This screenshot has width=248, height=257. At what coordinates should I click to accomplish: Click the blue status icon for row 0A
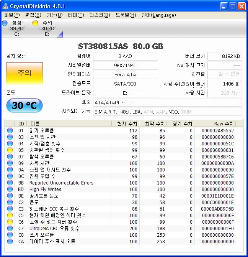10,170
